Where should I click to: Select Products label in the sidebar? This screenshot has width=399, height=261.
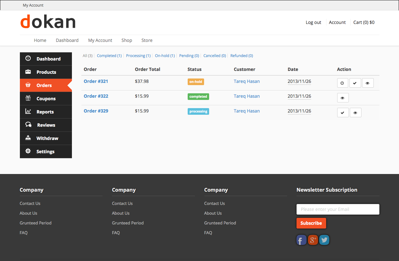click(x=46, y=72)
